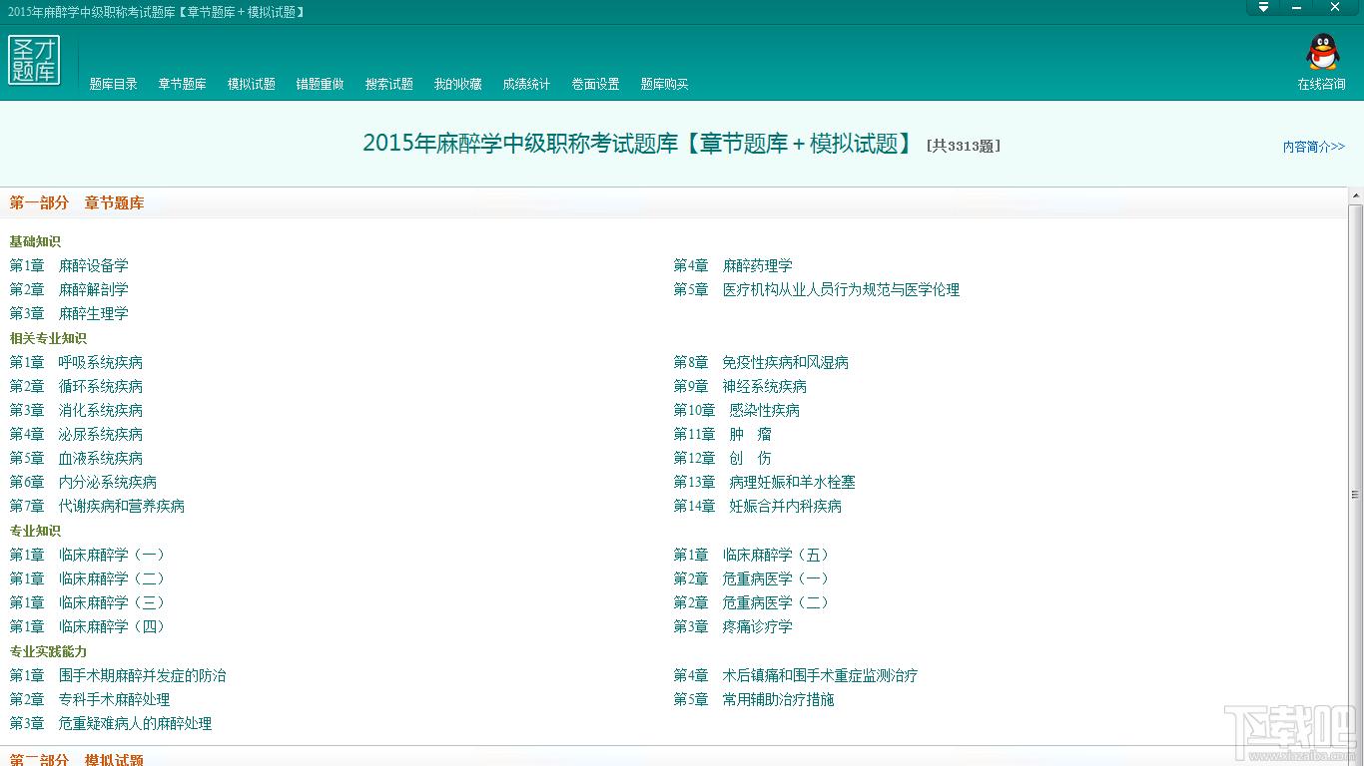Switch to 章节题库 menu item
The image size is (1364, 766).
click(183, 84)
